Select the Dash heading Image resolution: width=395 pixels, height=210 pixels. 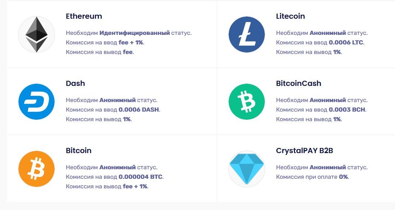75,83
